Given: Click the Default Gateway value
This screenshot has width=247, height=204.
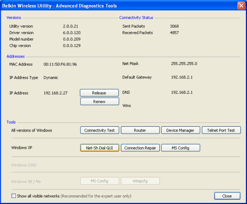Looking at the screenshot, I should 182,77.
